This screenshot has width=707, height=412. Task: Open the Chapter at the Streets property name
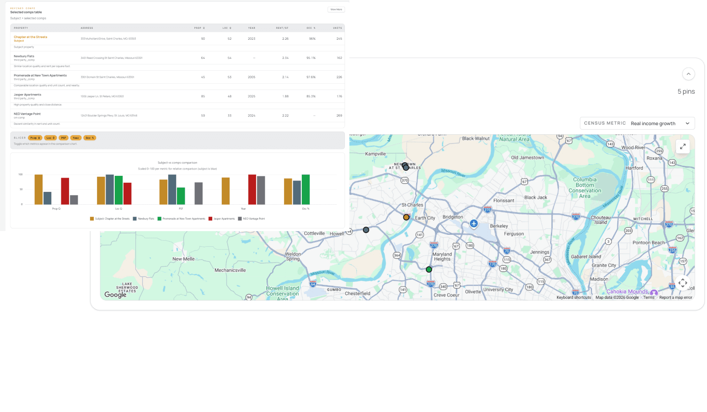(30, 37)
